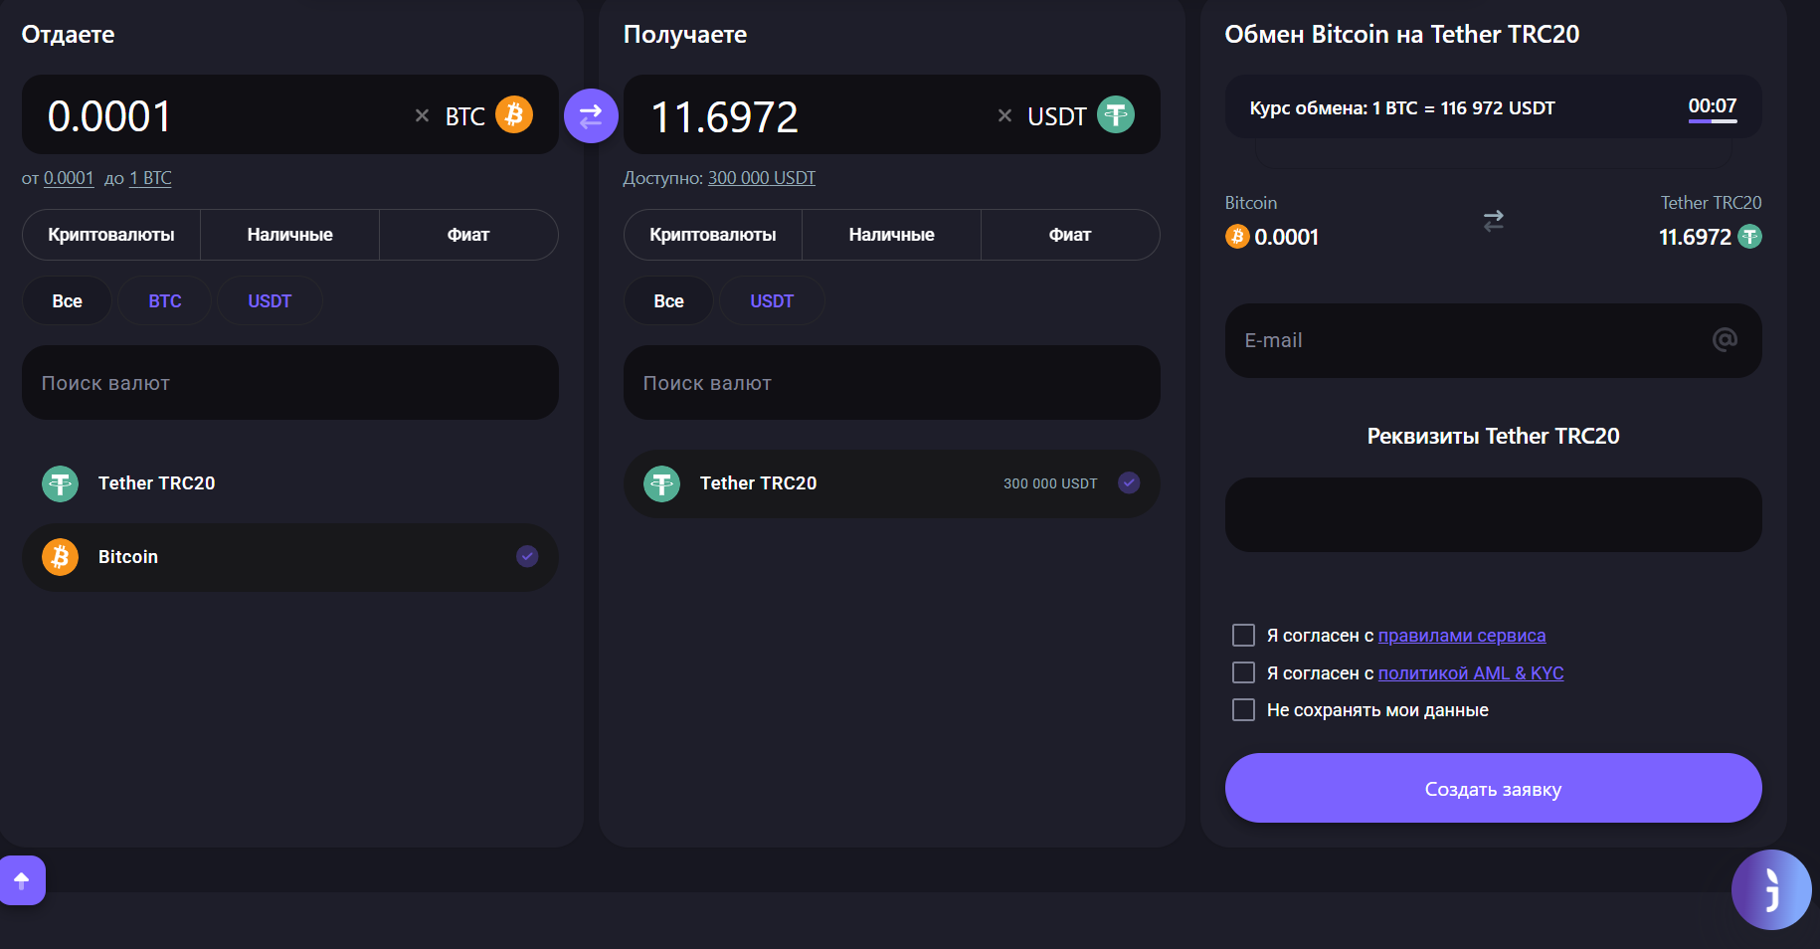The image size is (1820, 949).
Task: Click checkmark on receive Tether TRC20 row
Action: click(1129, 482)
